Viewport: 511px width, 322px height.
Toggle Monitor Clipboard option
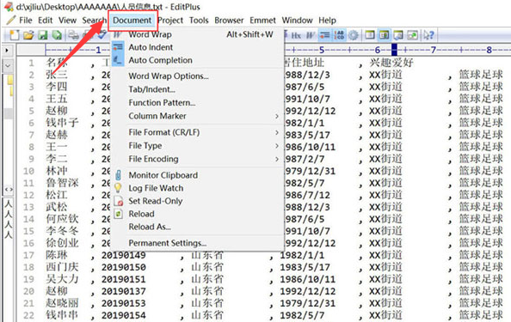pyautogui.click(x=197, y=175)
